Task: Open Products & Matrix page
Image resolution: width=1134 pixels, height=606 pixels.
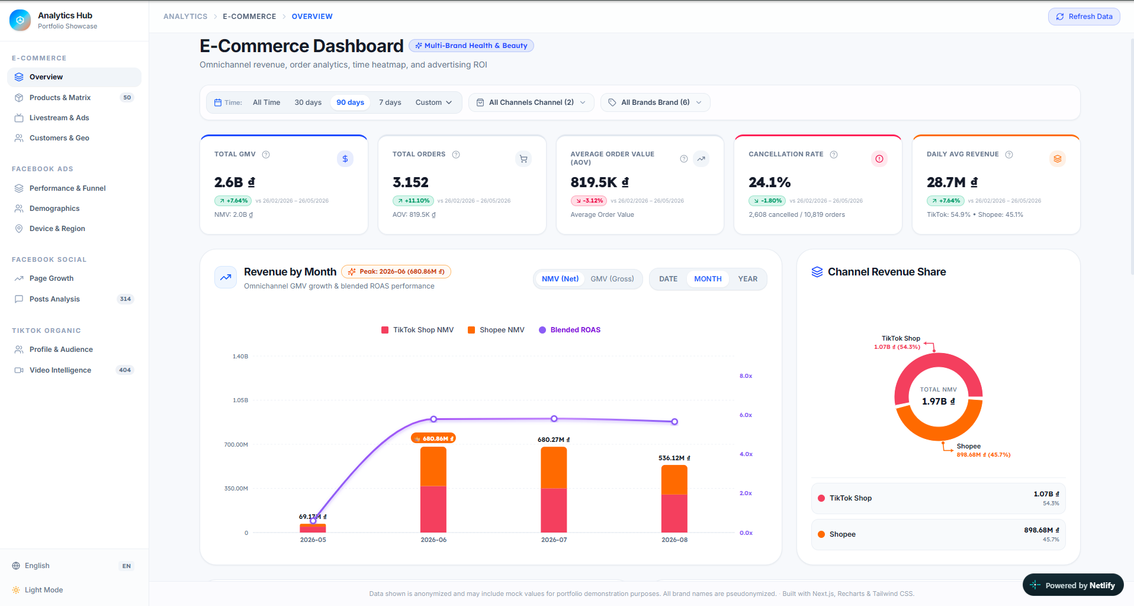Action: [74, 98]
